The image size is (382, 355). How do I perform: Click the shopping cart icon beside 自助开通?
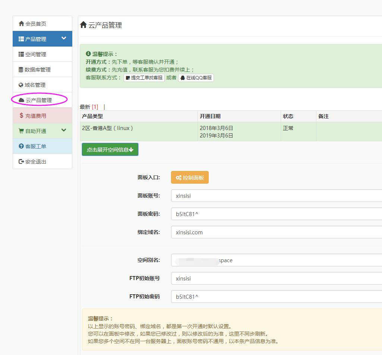[x=22, y=131]
